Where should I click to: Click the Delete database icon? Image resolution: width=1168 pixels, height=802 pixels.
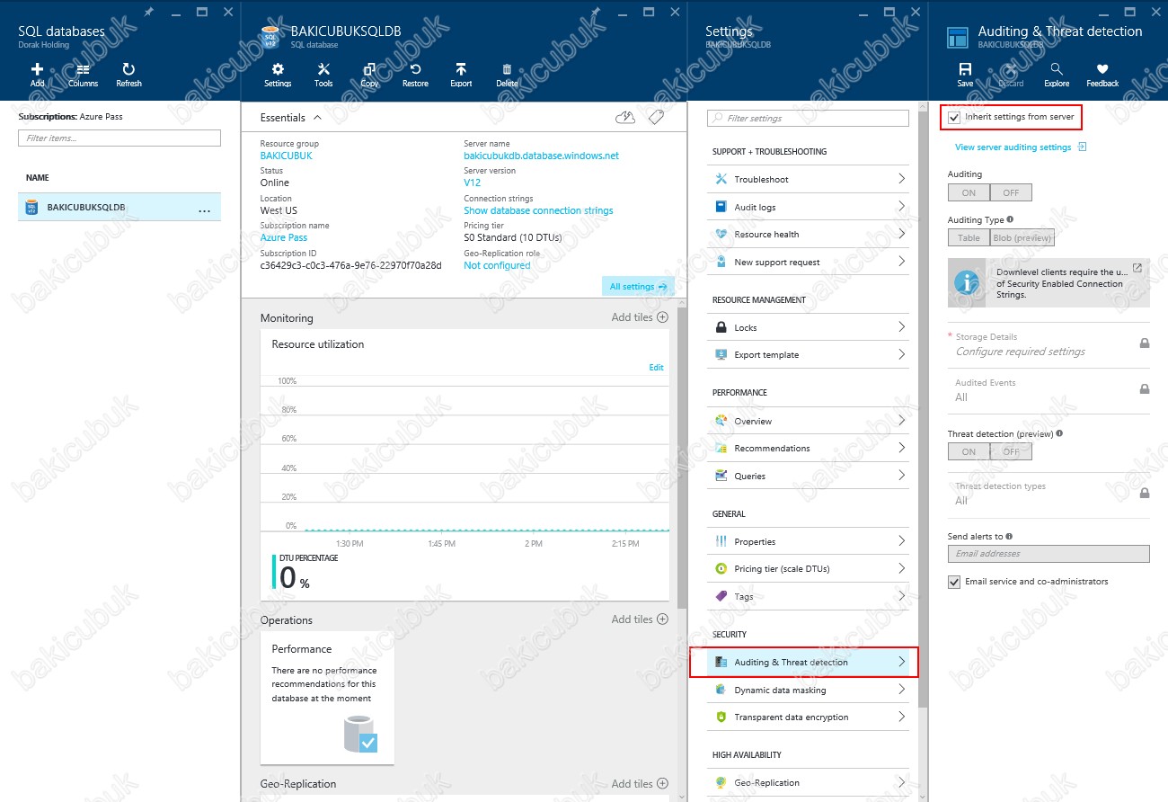pos(507,69)
